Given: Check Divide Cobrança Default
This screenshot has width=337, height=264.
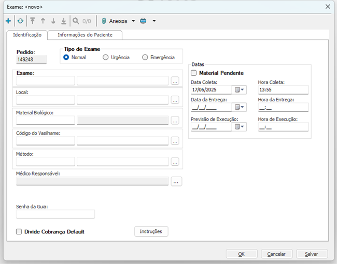Looking at the screenshot, I should 19,232.
